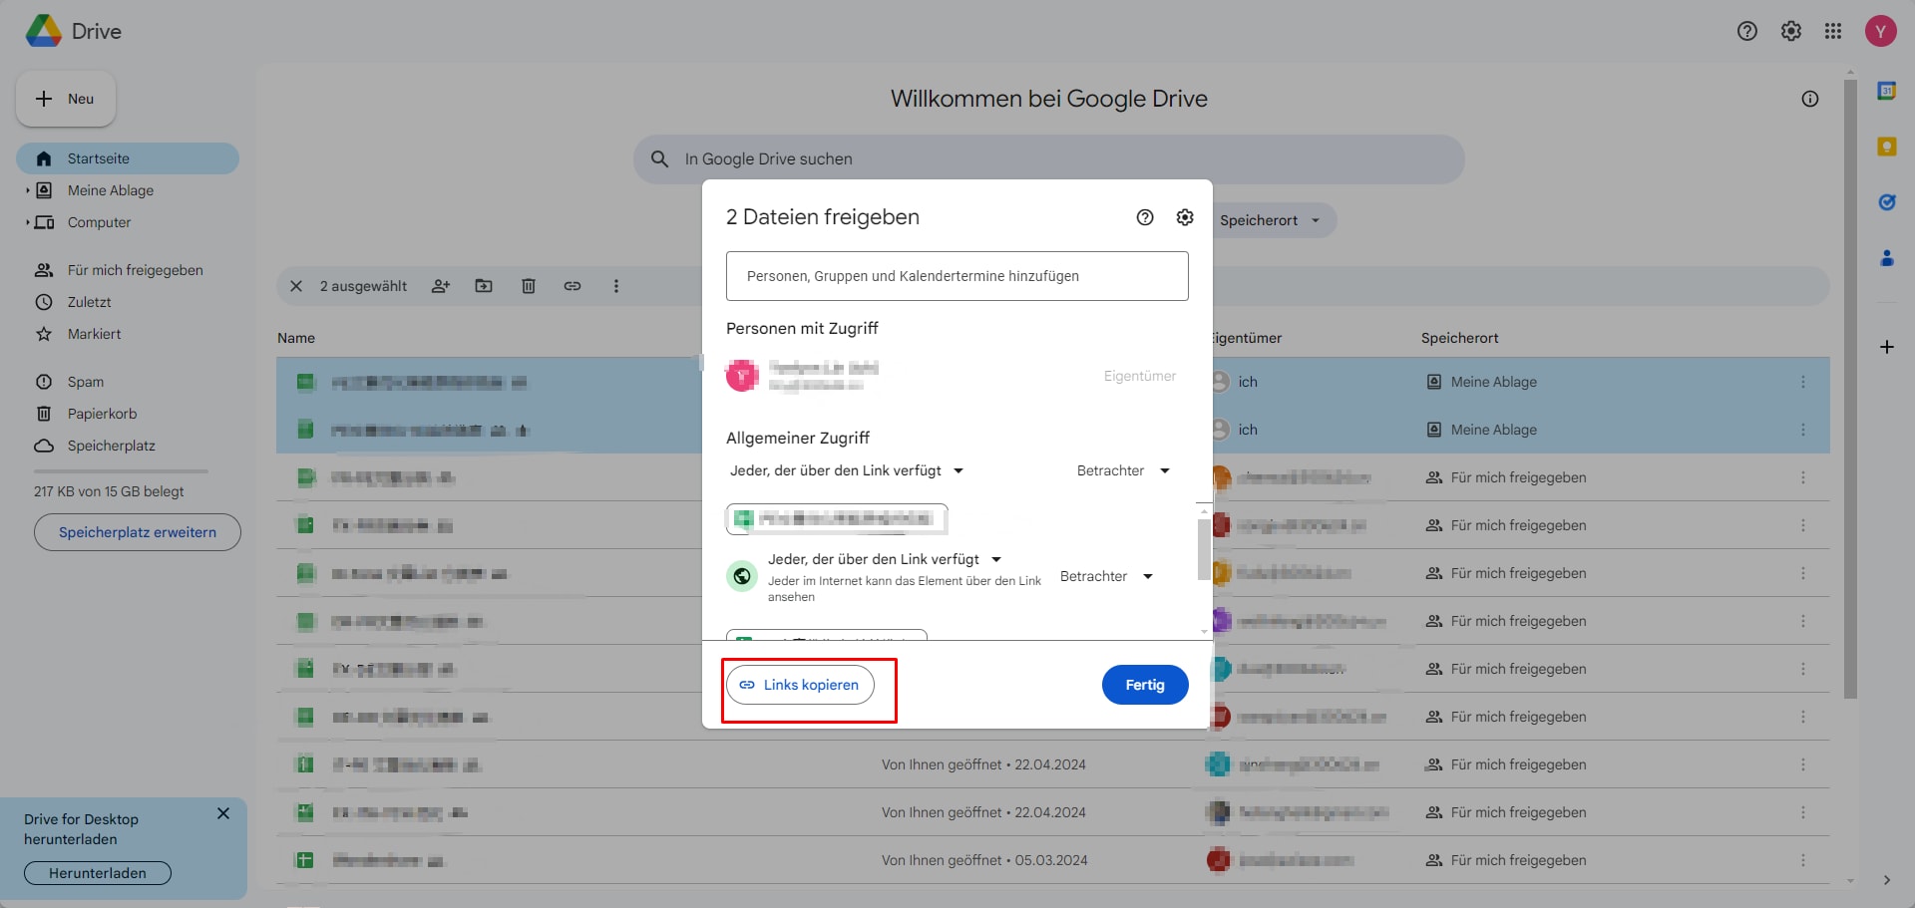Focus In Google Drive suchen field
The height and width of the screenshot is (908, 1915).
1049,159
